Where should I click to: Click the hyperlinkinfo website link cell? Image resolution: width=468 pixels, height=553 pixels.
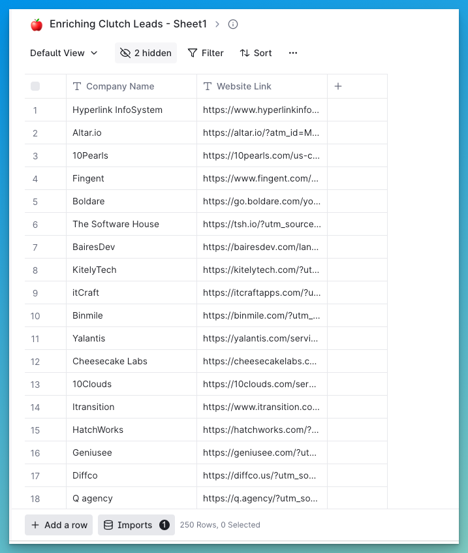262,110
